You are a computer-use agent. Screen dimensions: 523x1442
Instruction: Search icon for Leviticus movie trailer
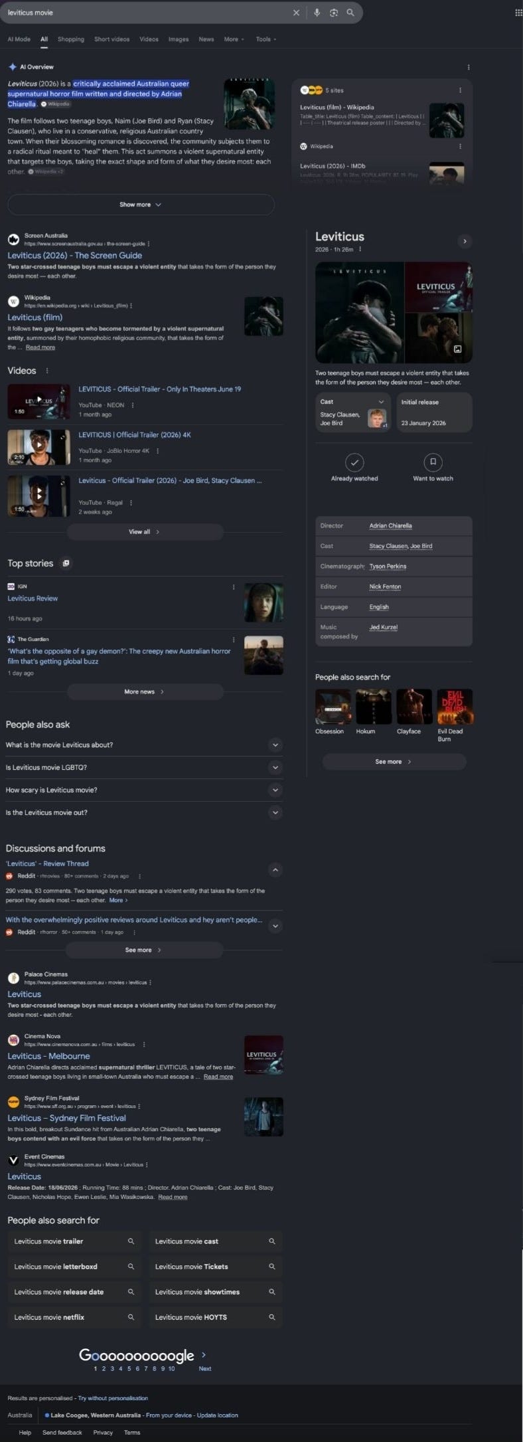pyautogui.click(x=131, y=1241)
